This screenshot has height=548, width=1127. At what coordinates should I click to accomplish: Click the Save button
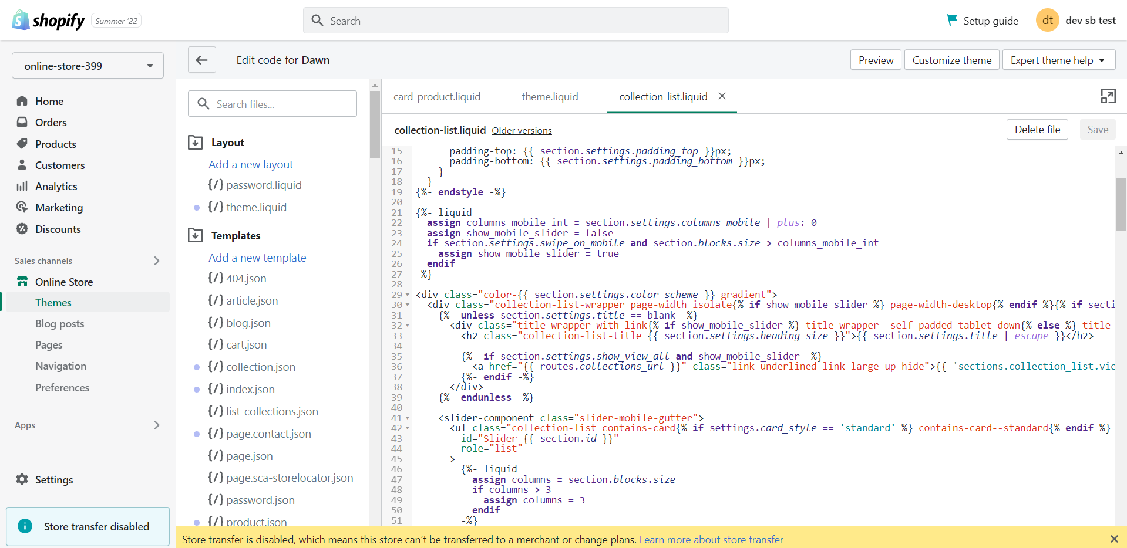(x=1097, y=129)
